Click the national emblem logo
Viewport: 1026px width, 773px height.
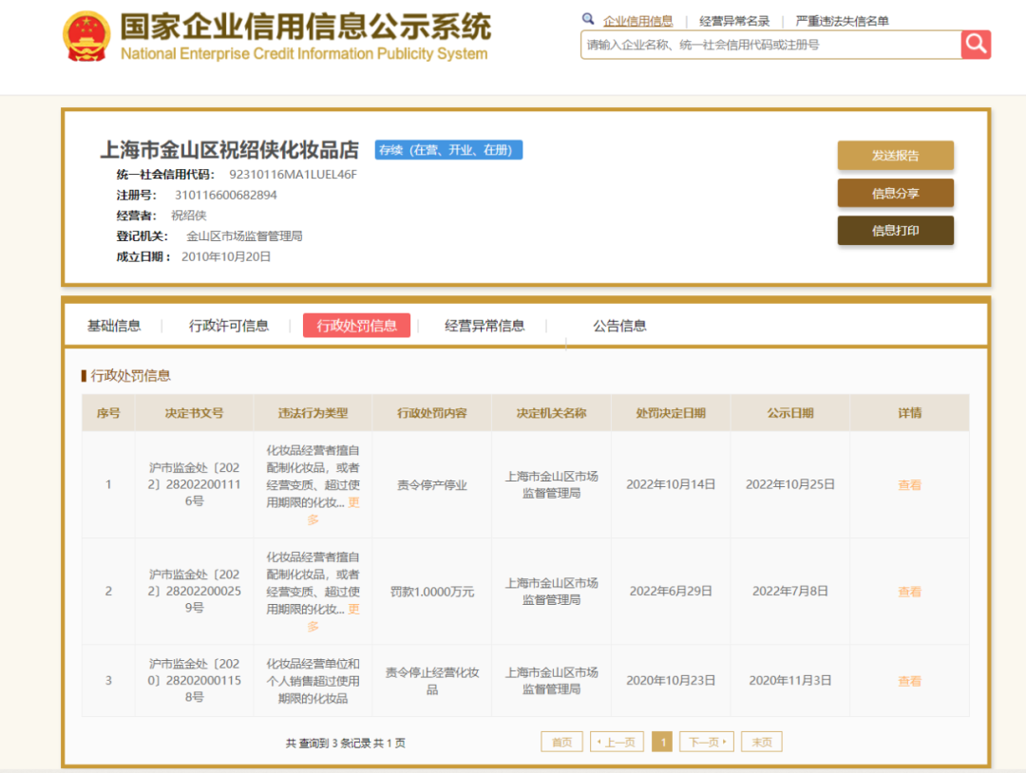tap(86, 37)
